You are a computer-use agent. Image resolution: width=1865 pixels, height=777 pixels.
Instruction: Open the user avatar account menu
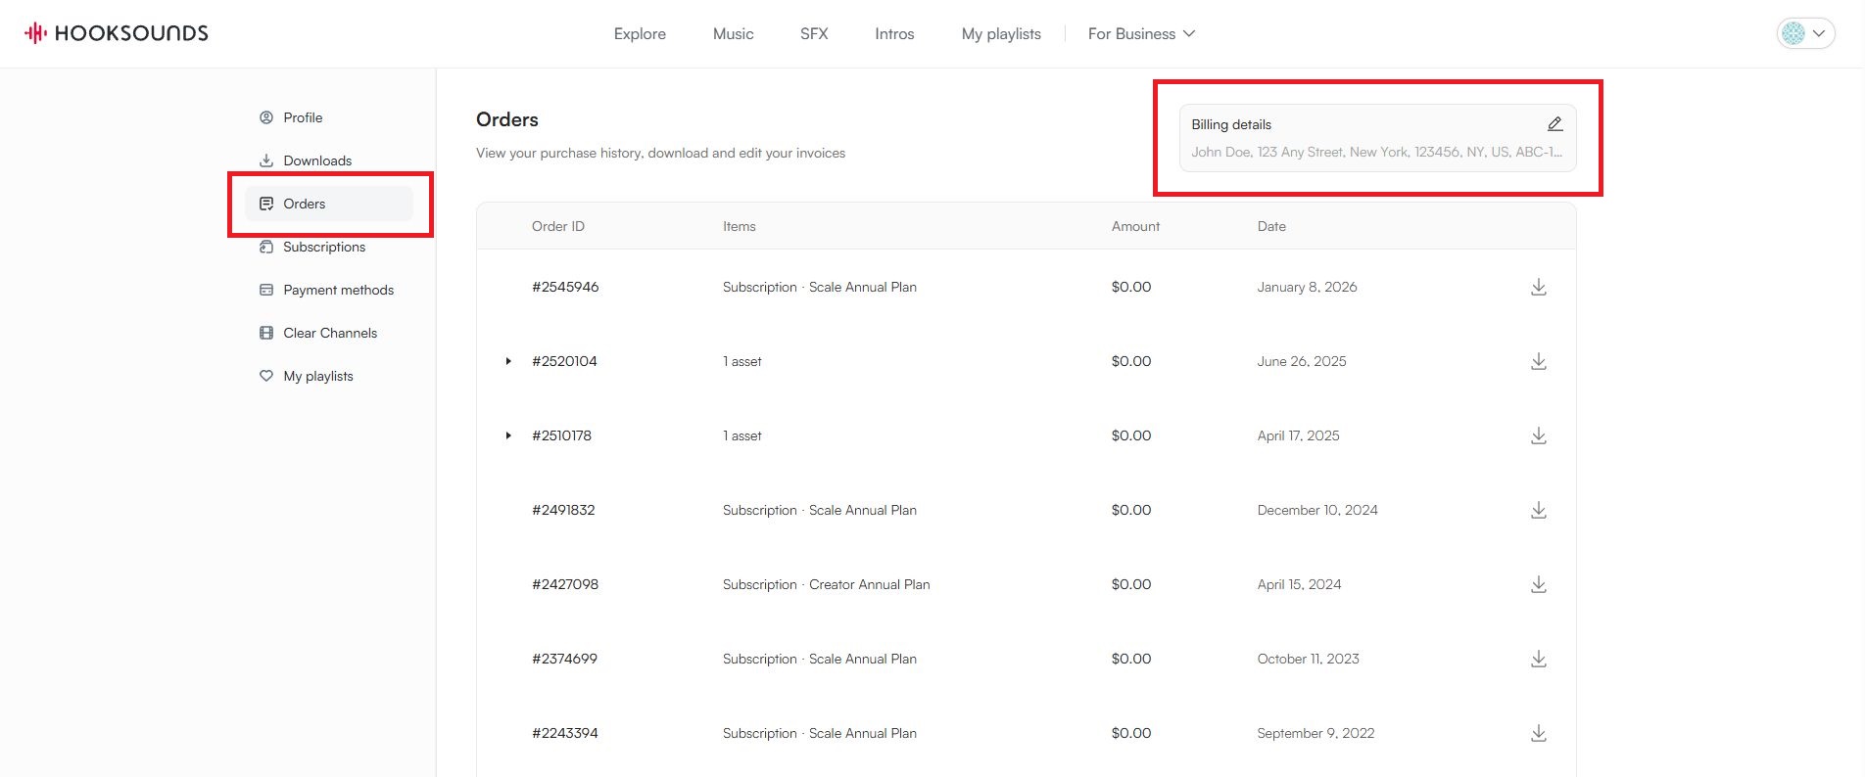coord(1804,33)
